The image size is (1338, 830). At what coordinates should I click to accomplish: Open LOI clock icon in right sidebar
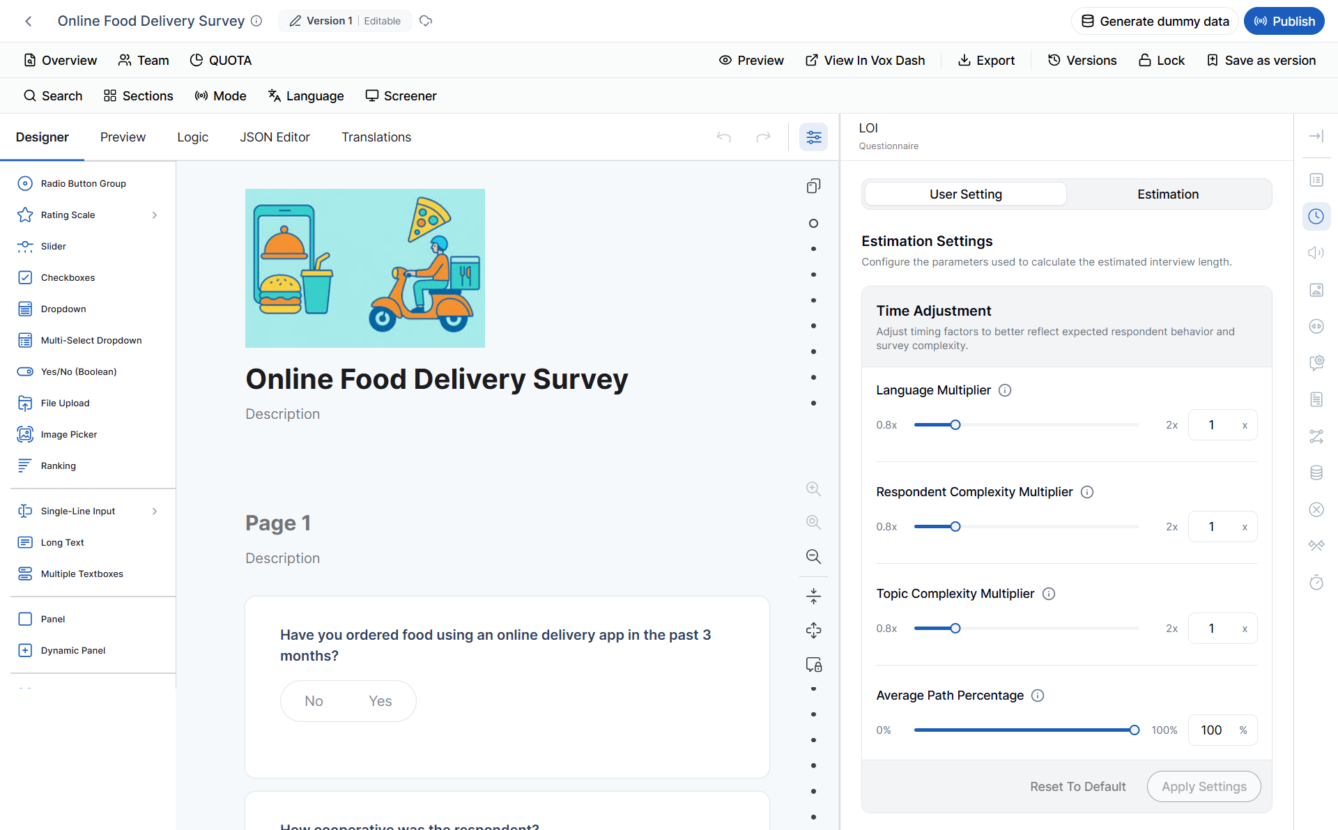coord(1316,217)
